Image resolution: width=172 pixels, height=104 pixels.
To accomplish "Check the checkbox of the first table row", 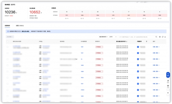I will point(7,47).
